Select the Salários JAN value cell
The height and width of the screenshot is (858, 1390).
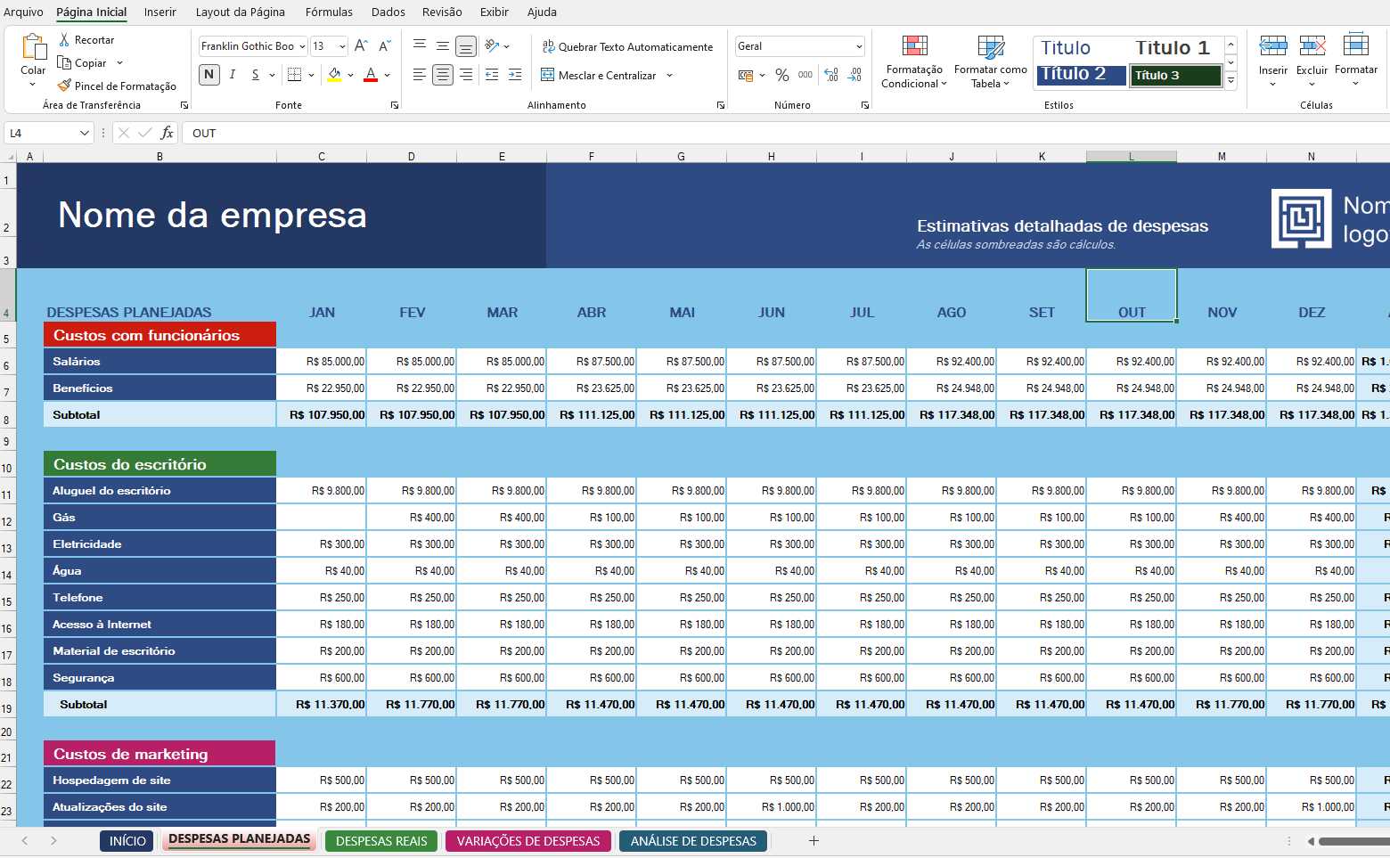click(322, 362)
